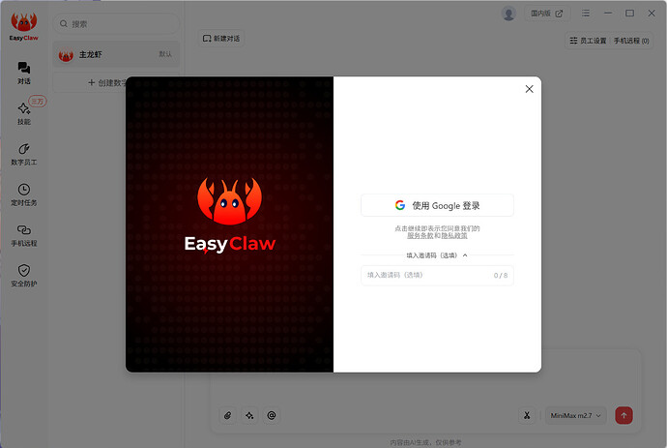Viewport: 667px width, 448px height.
Task: Maximize the EasyClaw window
Action: click(629, 14)
